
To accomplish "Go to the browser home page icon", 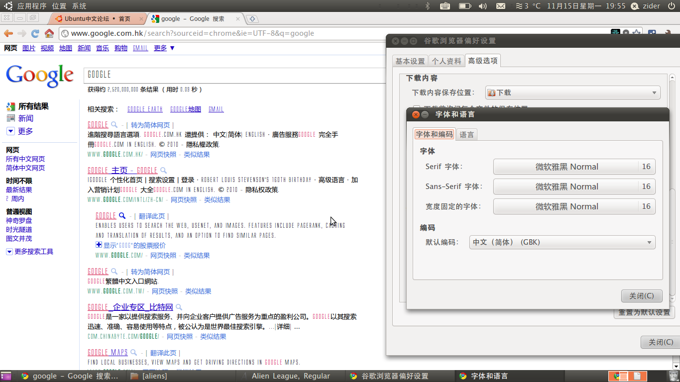I will coord(49,33).
